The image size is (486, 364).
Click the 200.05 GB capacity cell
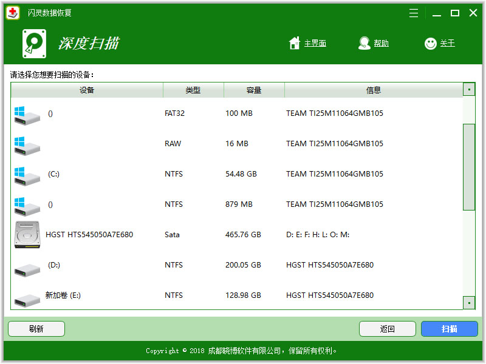point(244,265)
